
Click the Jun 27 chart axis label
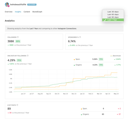click(23, 94)
